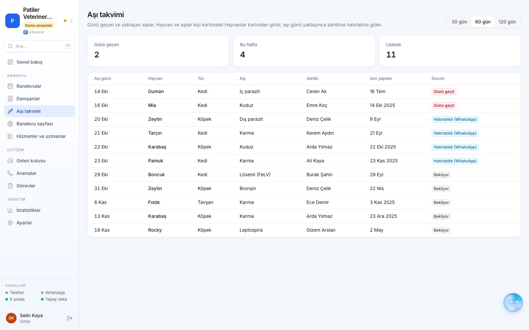Click the Aşı günü column header
The width and height of the screenshot is (529, 330).
(x=102, y=79)
